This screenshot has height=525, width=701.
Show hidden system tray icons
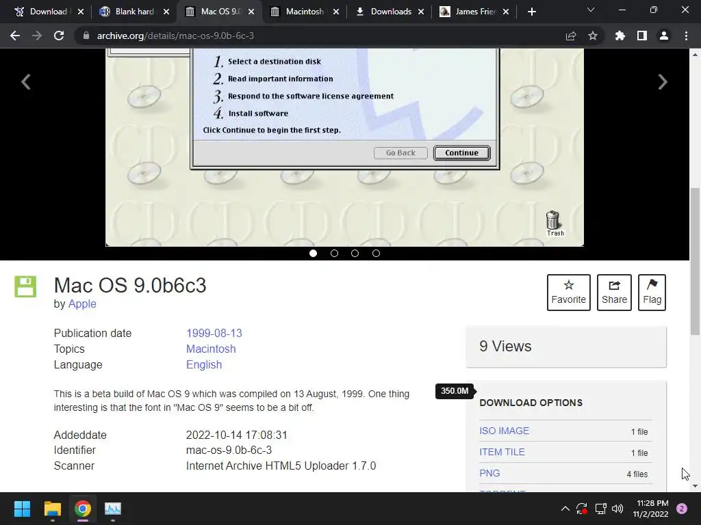565,509
